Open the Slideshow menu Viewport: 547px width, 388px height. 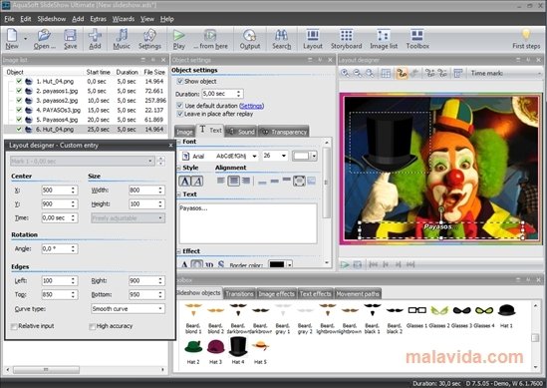[x=51, y=19]
